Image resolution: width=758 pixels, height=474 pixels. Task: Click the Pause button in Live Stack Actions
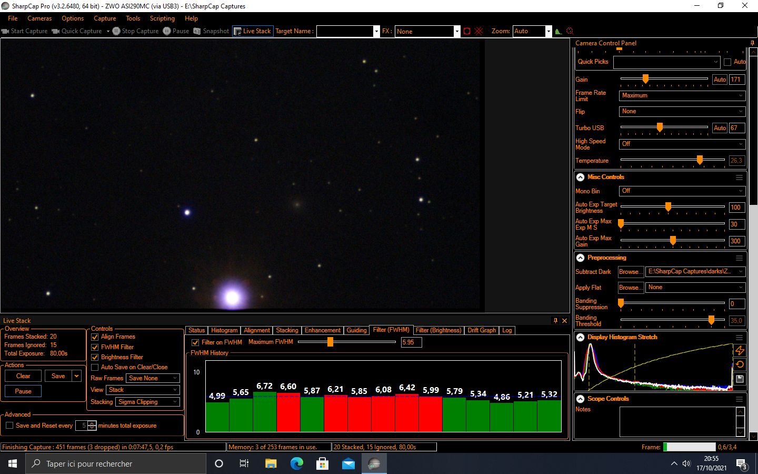coord(23,391)
